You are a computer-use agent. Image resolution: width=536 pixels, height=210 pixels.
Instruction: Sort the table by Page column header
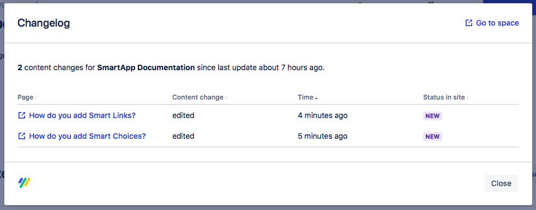[x=25, y=97]
